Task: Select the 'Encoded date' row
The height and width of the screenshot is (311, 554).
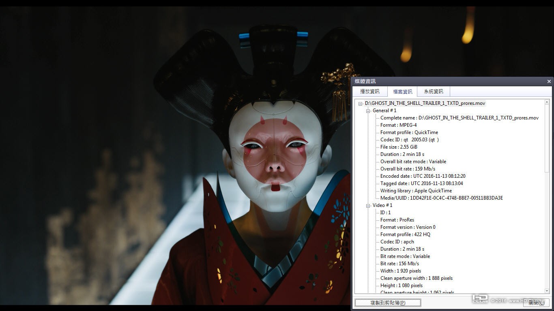Action: [423, 176]
